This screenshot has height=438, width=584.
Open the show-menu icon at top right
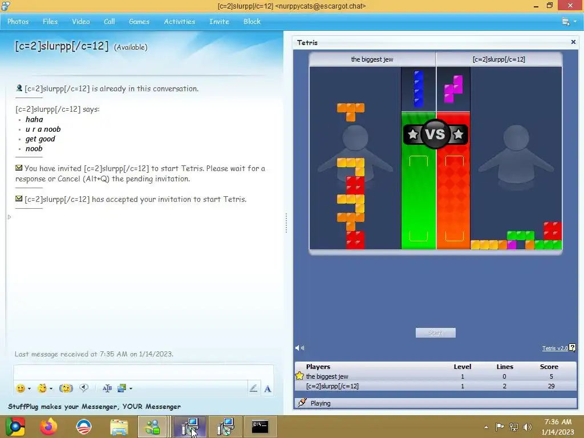tap(566, 22)
